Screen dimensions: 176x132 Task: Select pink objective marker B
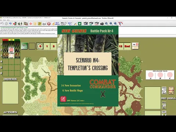(160, 75)
